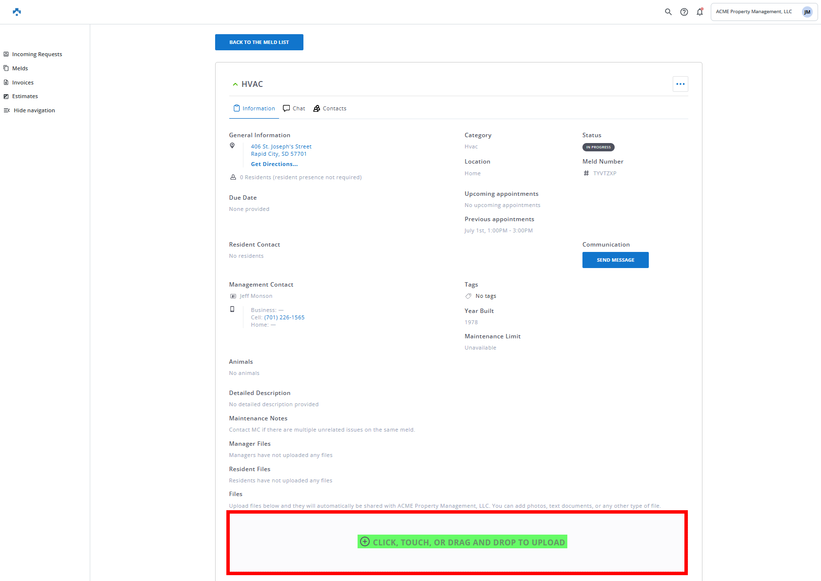Open the help question mark icon
This screenshot has height=581, width=821.
tap(684, 12)
